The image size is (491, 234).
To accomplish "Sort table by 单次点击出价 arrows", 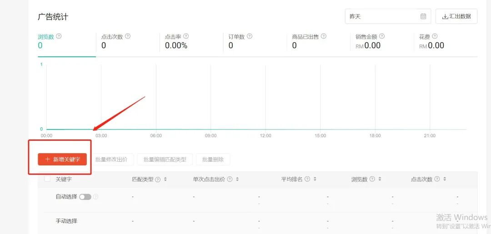I will (237, 179).
